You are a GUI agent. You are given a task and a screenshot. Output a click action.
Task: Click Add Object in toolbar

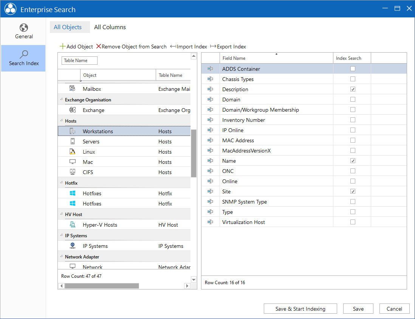click(x=76, y=47)
